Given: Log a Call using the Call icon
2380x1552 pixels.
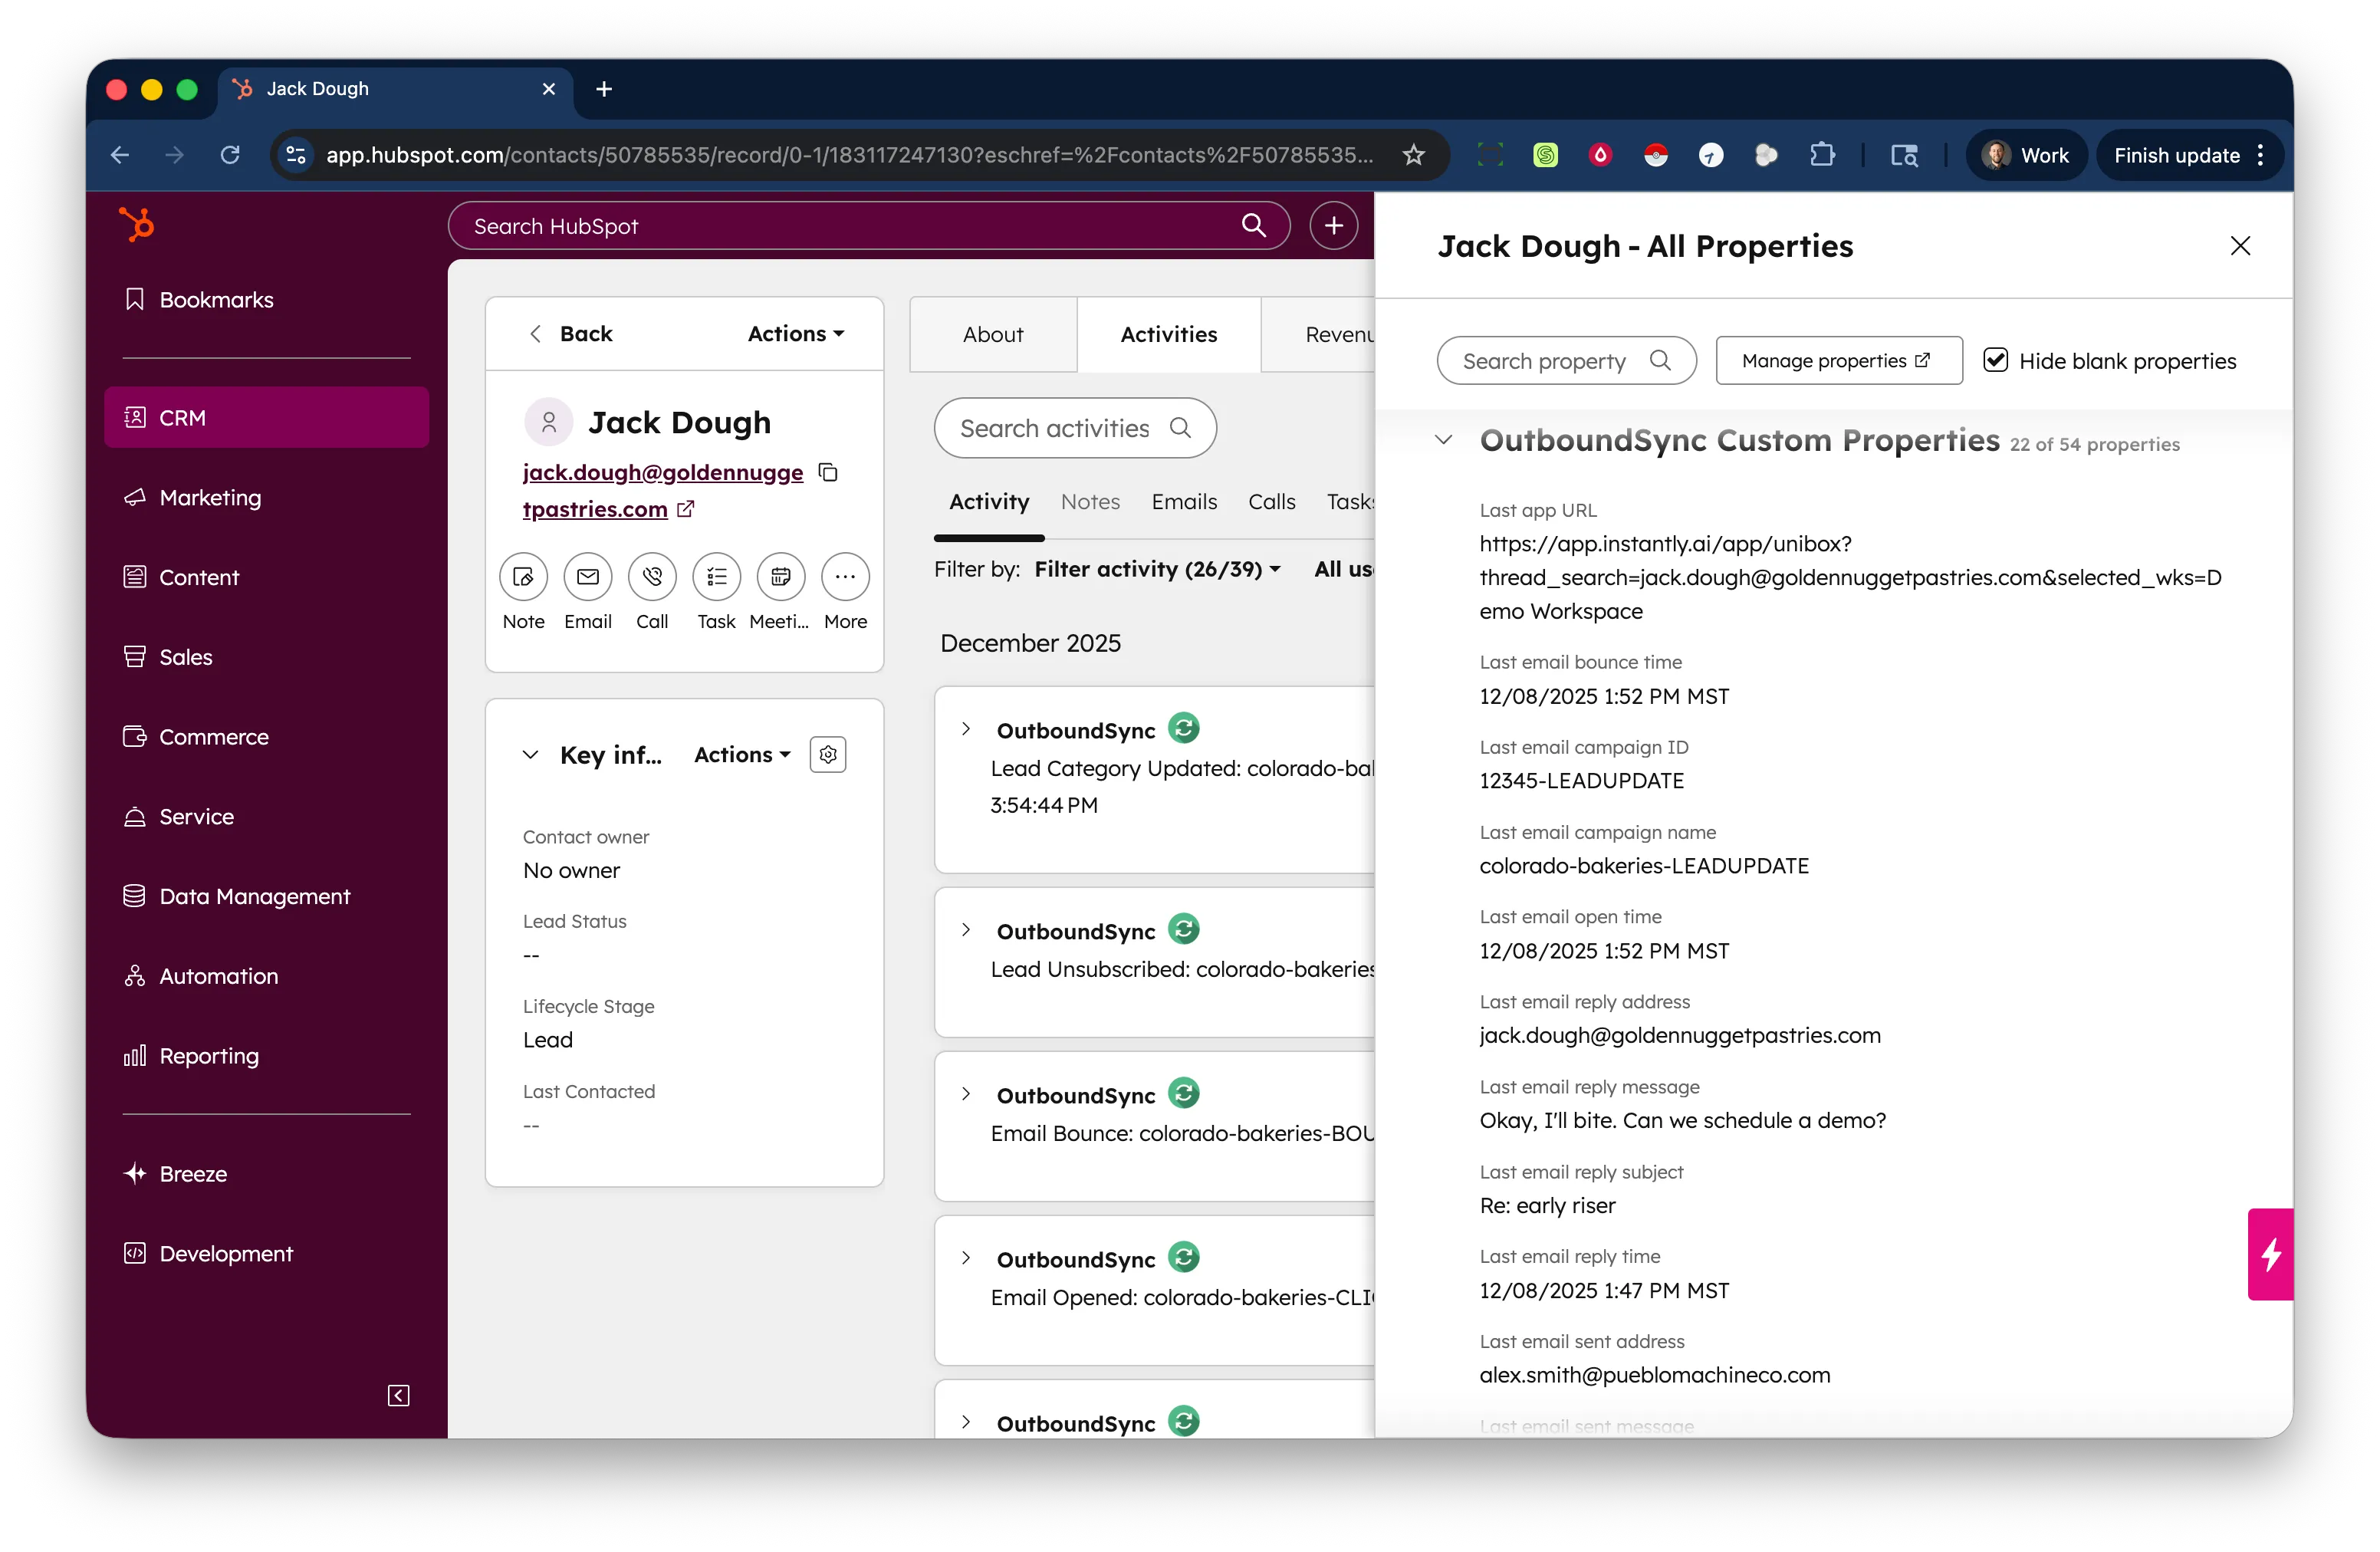Looking at the screenshot, I should [652, 577].
